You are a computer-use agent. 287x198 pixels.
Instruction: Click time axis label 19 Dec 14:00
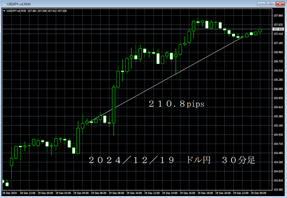170,193
